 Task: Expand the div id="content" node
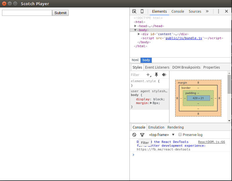pyautogui.click(x=139, y=34)
